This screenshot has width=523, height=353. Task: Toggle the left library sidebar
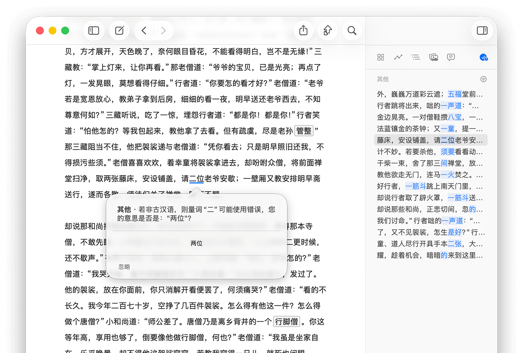pyautogui.click(x=94, y=30)
